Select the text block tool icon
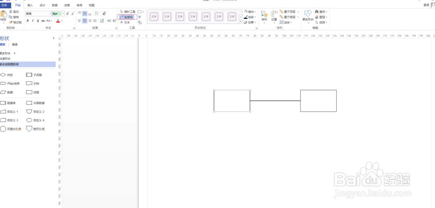 click(x=140, y=23)
